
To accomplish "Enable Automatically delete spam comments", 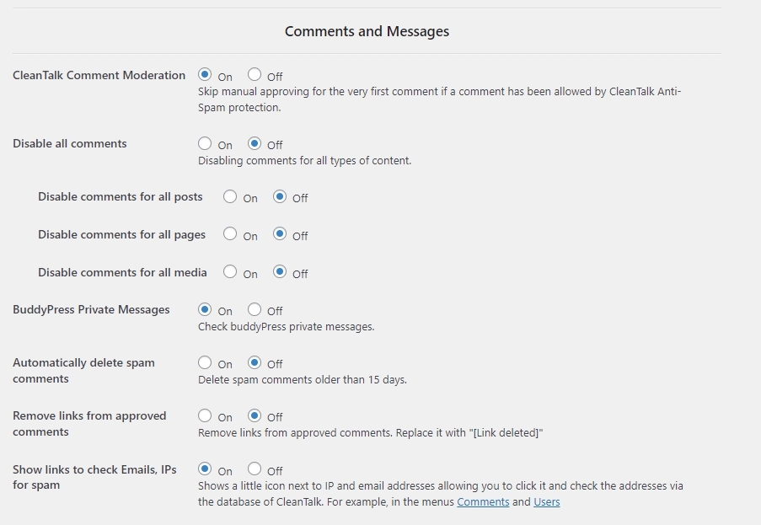I will tap(203, 363).
